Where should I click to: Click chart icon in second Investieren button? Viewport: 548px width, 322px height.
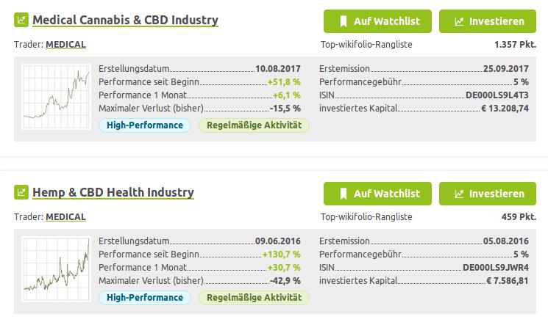[x=460, y=194]
